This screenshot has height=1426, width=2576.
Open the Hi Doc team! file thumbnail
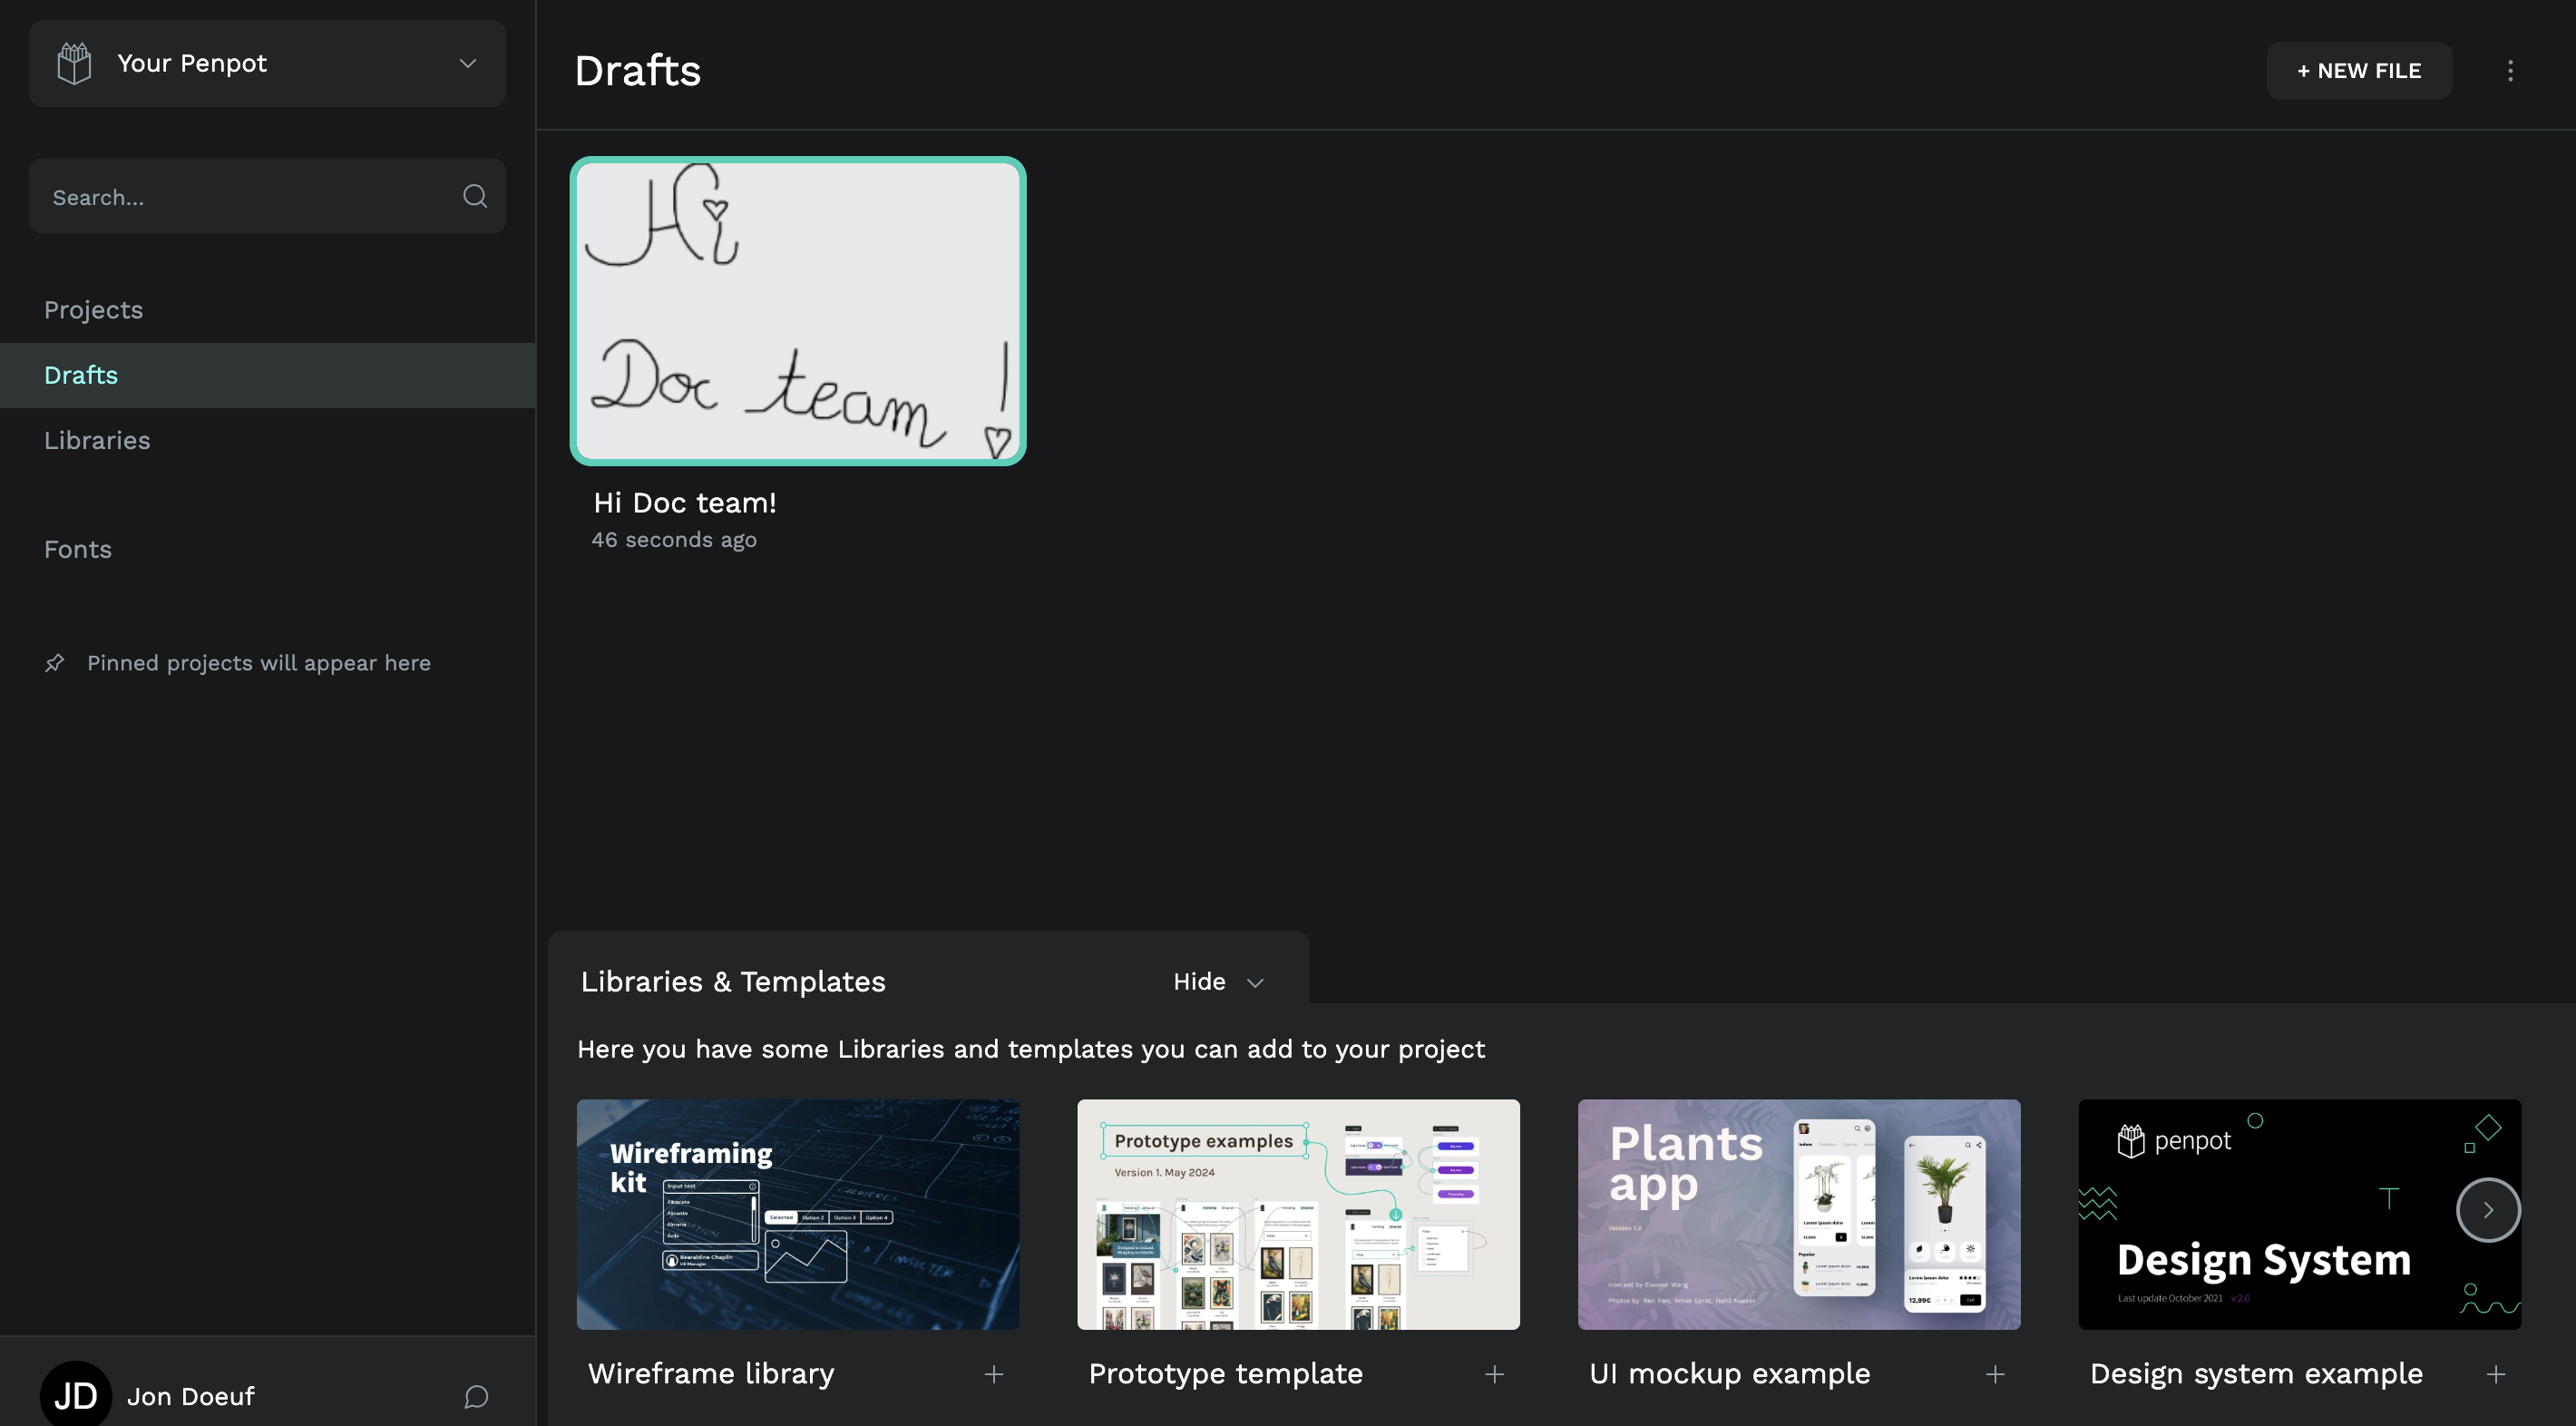coord(797,311)
